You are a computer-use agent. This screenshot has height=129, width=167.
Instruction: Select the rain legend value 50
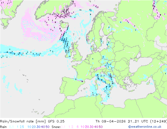47,127
